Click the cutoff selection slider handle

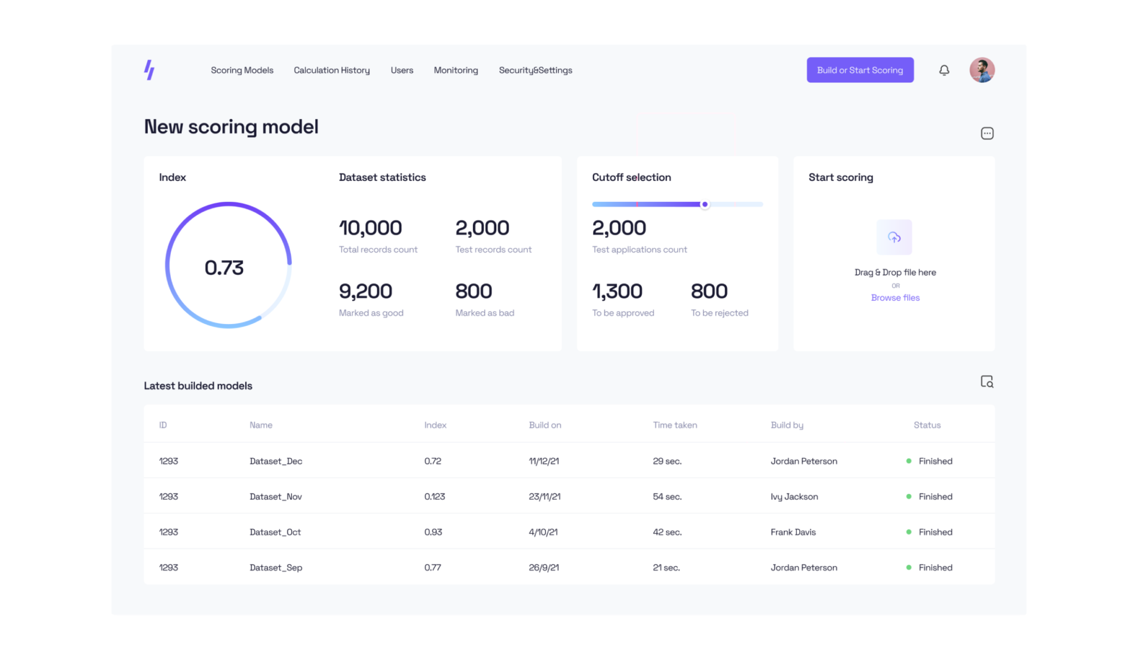(705, 205)
